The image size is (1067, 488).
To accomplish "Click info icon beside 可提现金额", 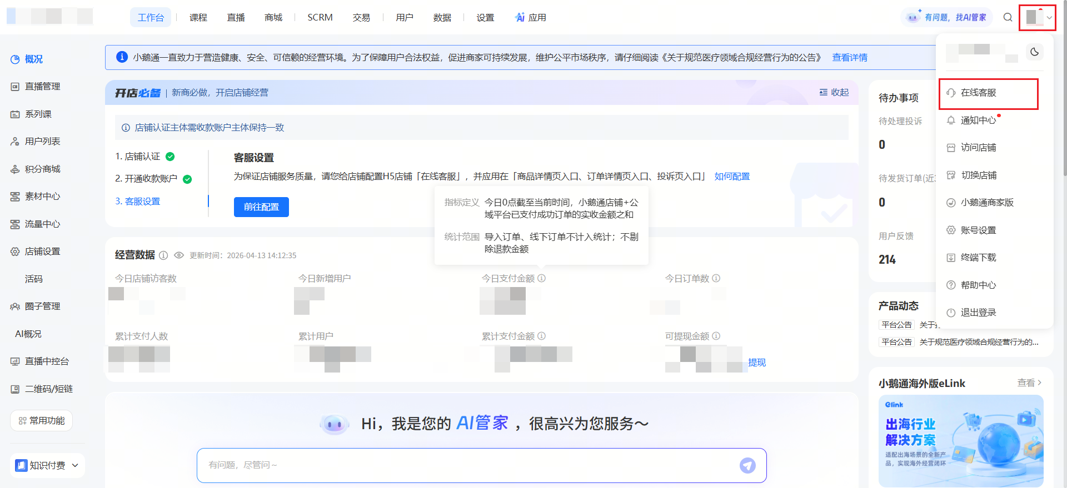I will click(716, 336).
